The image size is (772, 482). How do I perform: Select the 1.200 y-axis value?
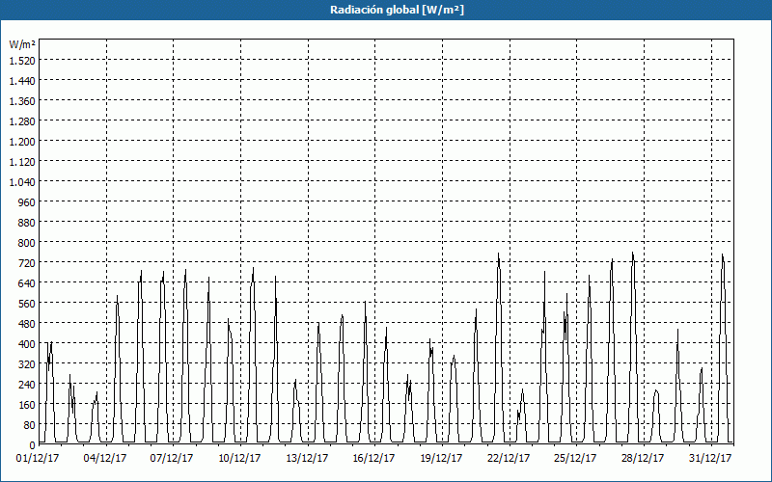22,141
